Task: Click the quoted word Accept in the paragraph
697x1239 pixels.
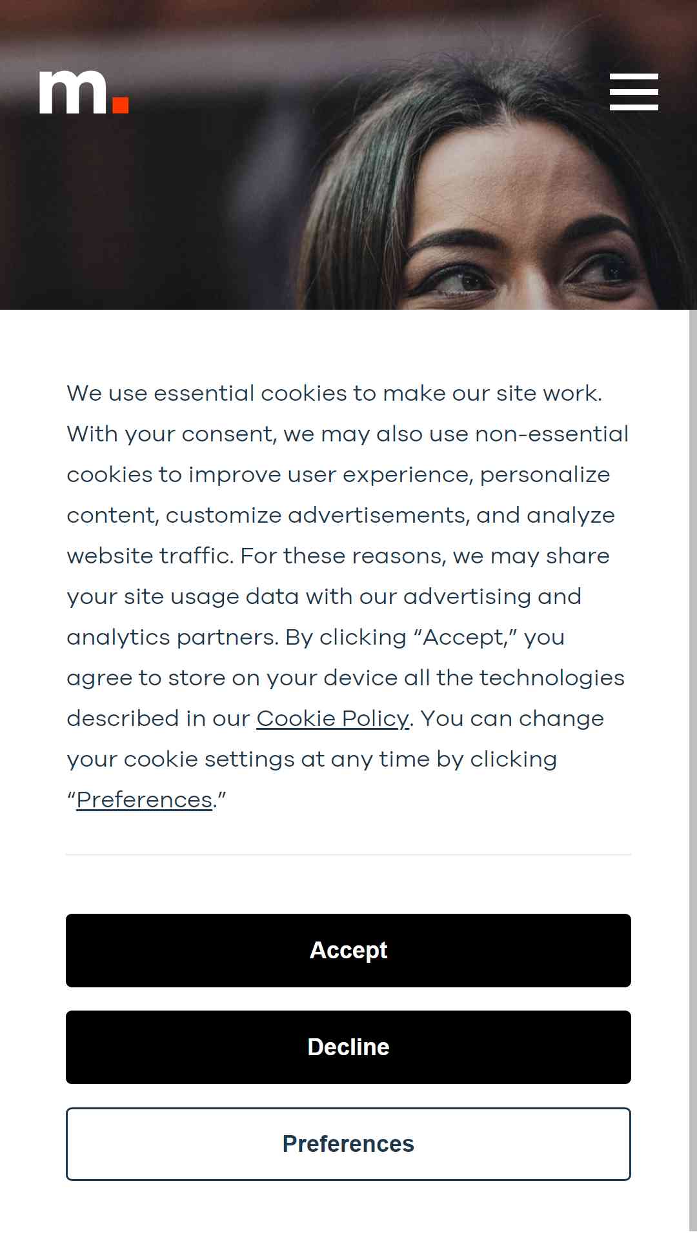Action: [465, 637]
